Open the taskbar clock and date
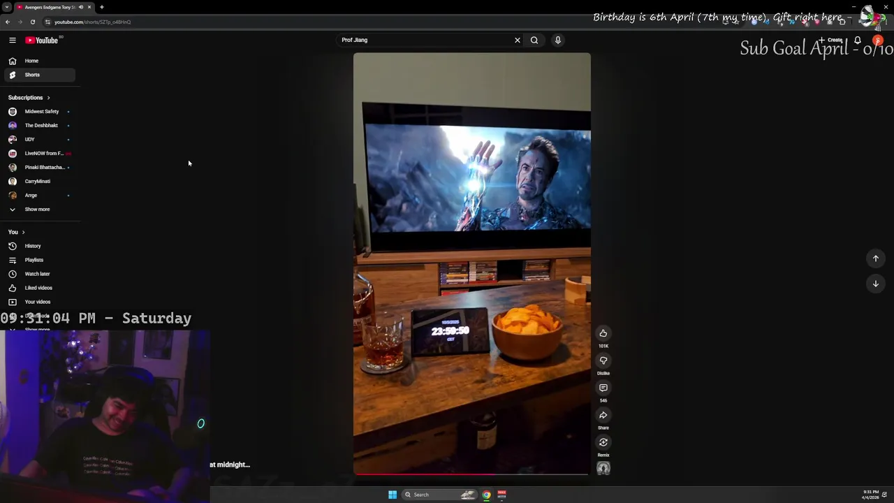894x503 pixels. coord(870,495)
